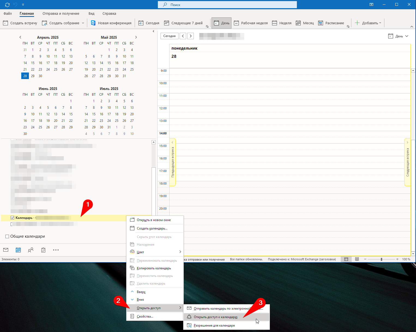Toggle the reading view button in status bar

(357, 259)
